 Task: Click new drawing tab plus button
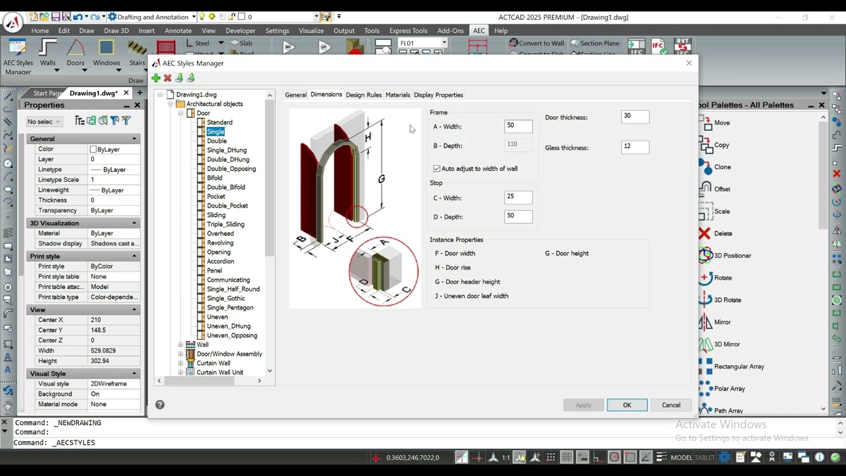(140, 93)
